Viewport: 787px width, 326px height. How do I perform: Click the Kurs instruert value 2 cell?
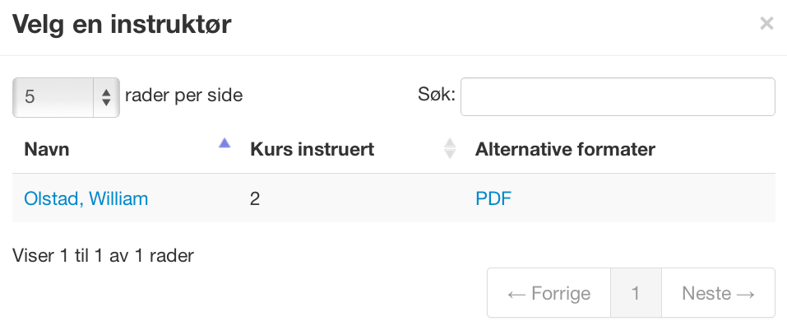click(255, 199)
